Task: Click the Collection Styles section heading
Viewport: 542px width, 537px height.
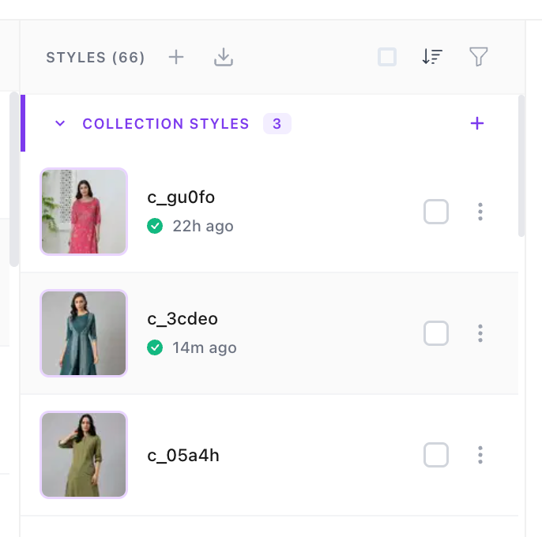Action: 166,124
